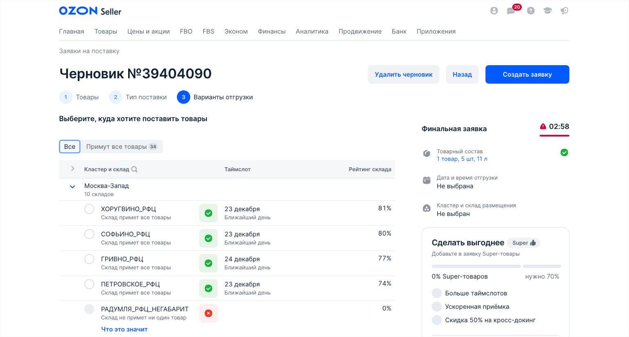Open the graduation cap training icon
Image resolution: width=629 pixels, height=337 pixels.
548,11
